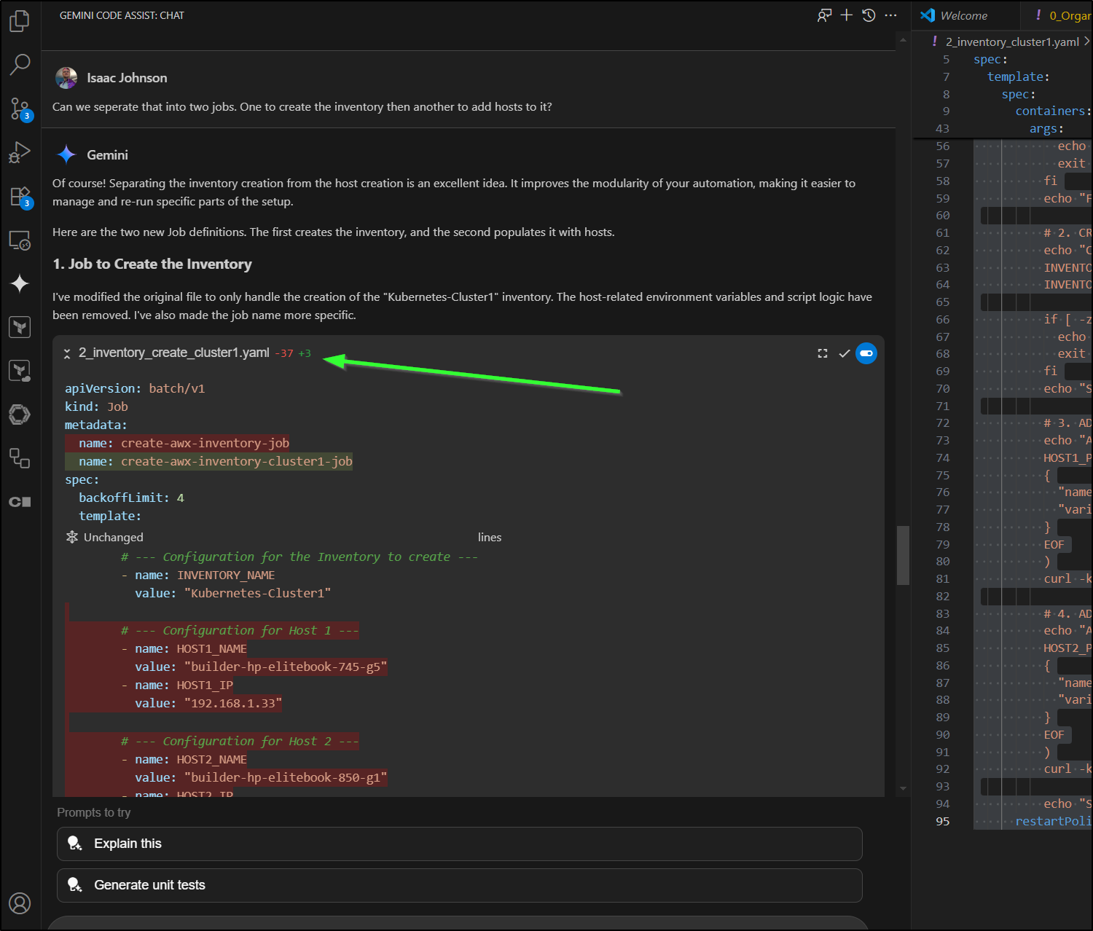Click the chat feedback icon in Gemini header

pyautogui.click(x=824, y=15)
